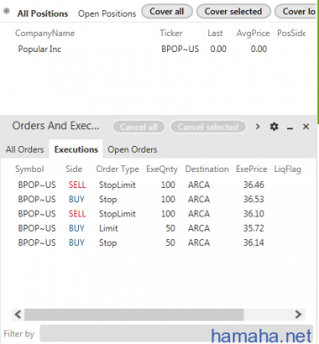Click the horizontal scrollbar thumb

134,315
